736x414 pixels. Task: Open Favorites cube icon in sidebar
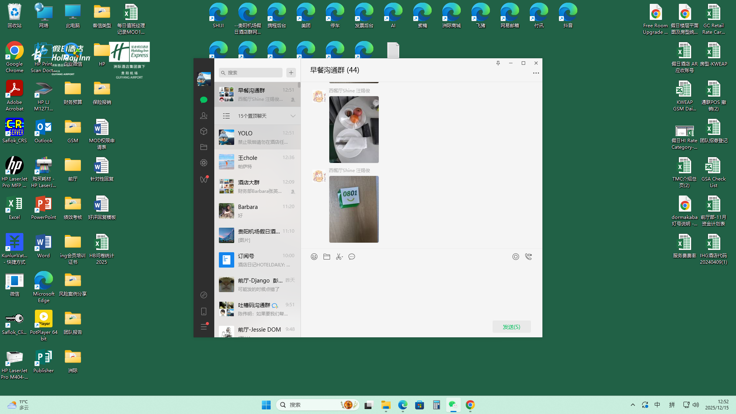coord(204,131)
